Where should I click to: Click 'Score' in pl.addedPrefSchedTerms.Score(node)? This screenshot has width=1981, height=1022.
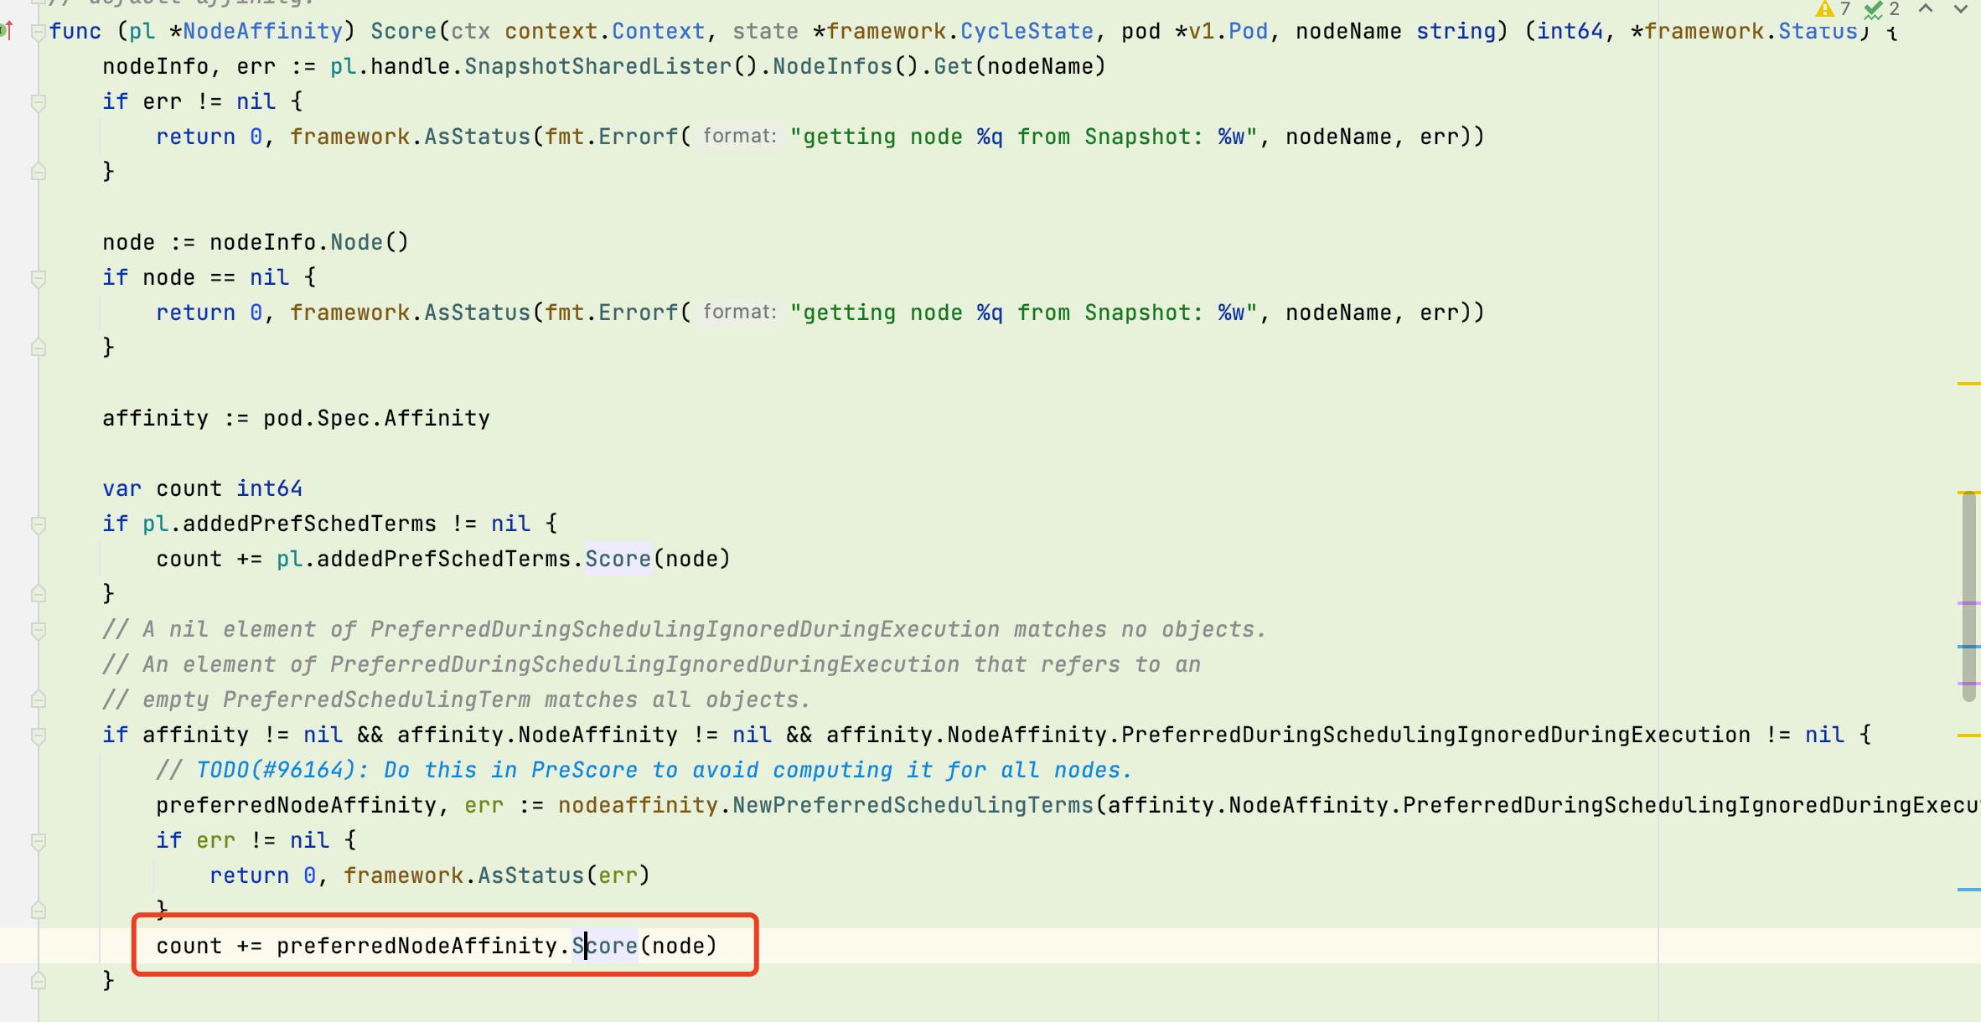pyautogui.click(x=618, y=560)
